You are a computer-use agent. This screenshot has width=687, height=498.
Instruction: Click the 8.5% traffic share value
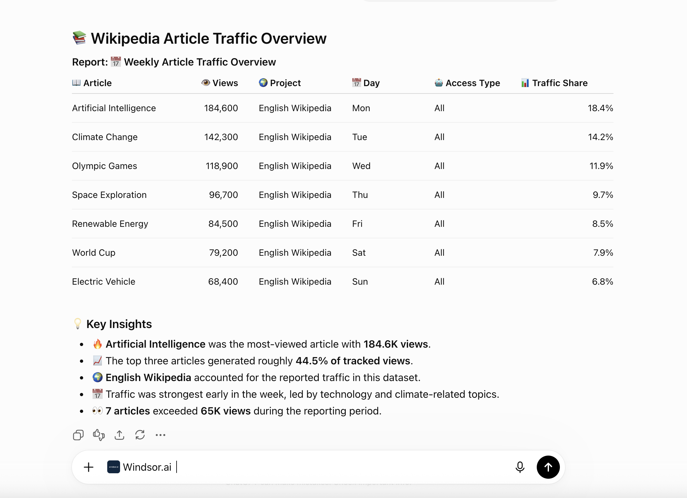pos(603,224)
